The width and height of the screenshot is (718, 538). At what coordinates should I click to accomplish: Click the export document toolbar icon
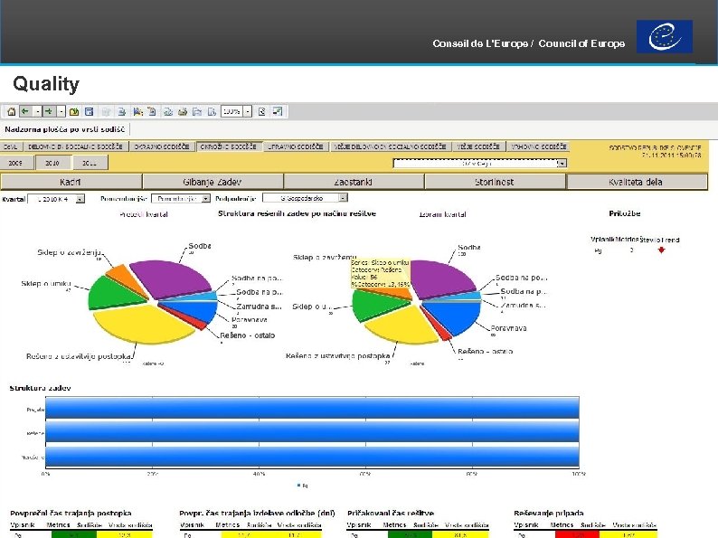coord(121,112)
